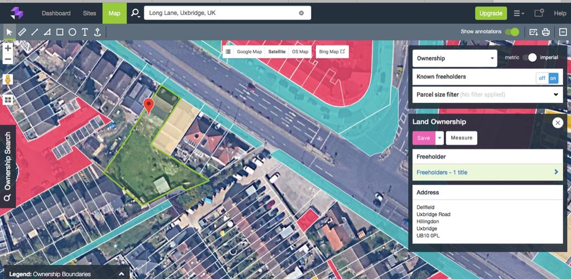
Task: Zoom in on the map
Action: (x=8, y=49)
